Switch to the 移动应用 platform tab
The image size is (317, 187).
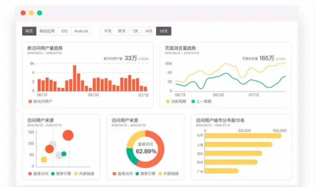tap(47, 31)
